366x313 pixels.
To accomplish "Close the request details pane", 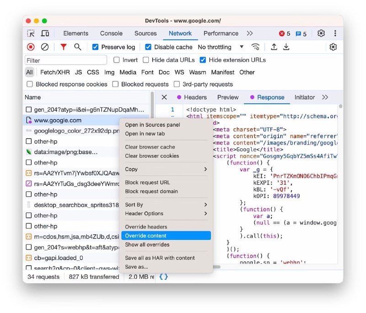I will pyautogui.click(x=164, y=97).
